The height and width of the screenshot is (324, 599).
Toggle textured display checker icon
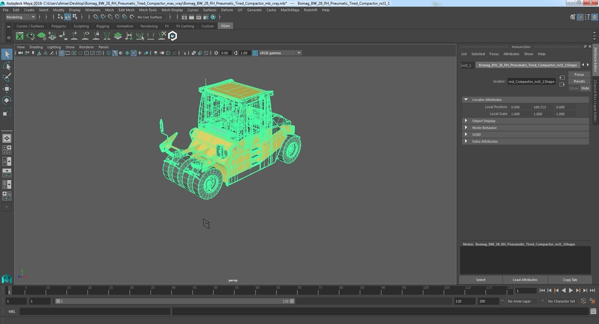pyautogui.click(x=134, y=53)
